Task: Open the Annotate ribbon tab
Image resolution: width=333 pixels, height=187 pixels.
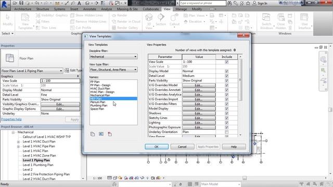Action: [89, 9]
